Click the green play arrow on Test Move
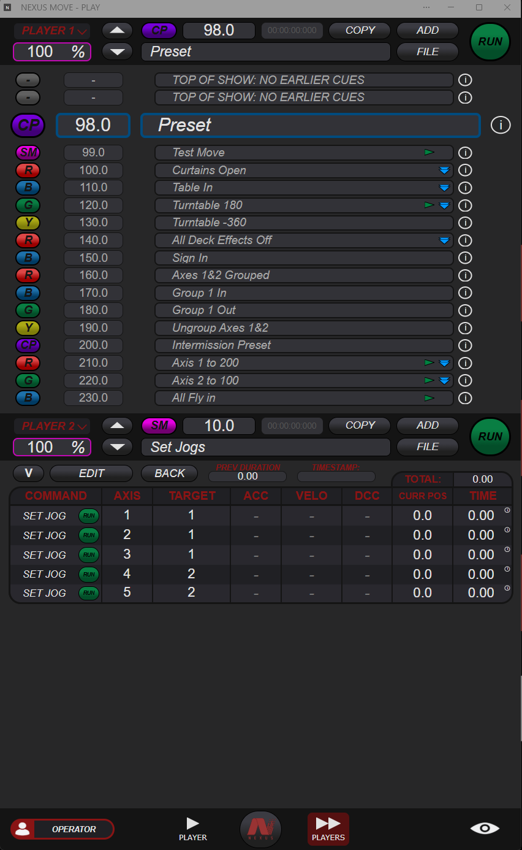This screenshot has width=522, height=850. click(429, 152)
